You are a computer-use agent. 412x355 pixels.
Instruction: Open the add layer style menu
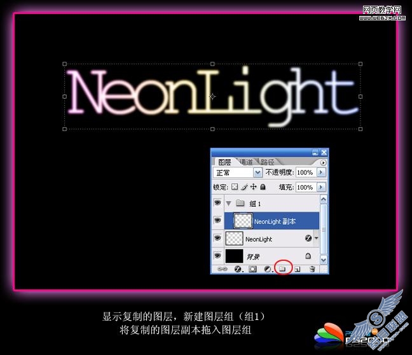coord(238,268)
